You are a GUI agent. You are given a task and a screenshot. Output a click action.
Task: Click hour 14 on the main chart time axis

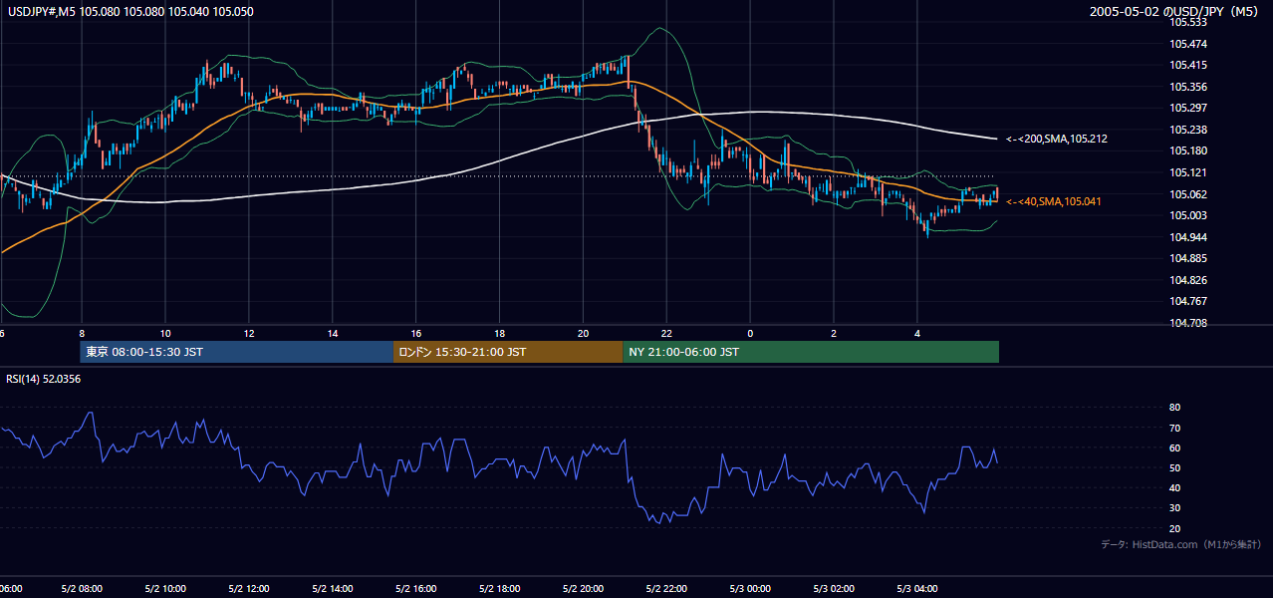coord(333,334)
